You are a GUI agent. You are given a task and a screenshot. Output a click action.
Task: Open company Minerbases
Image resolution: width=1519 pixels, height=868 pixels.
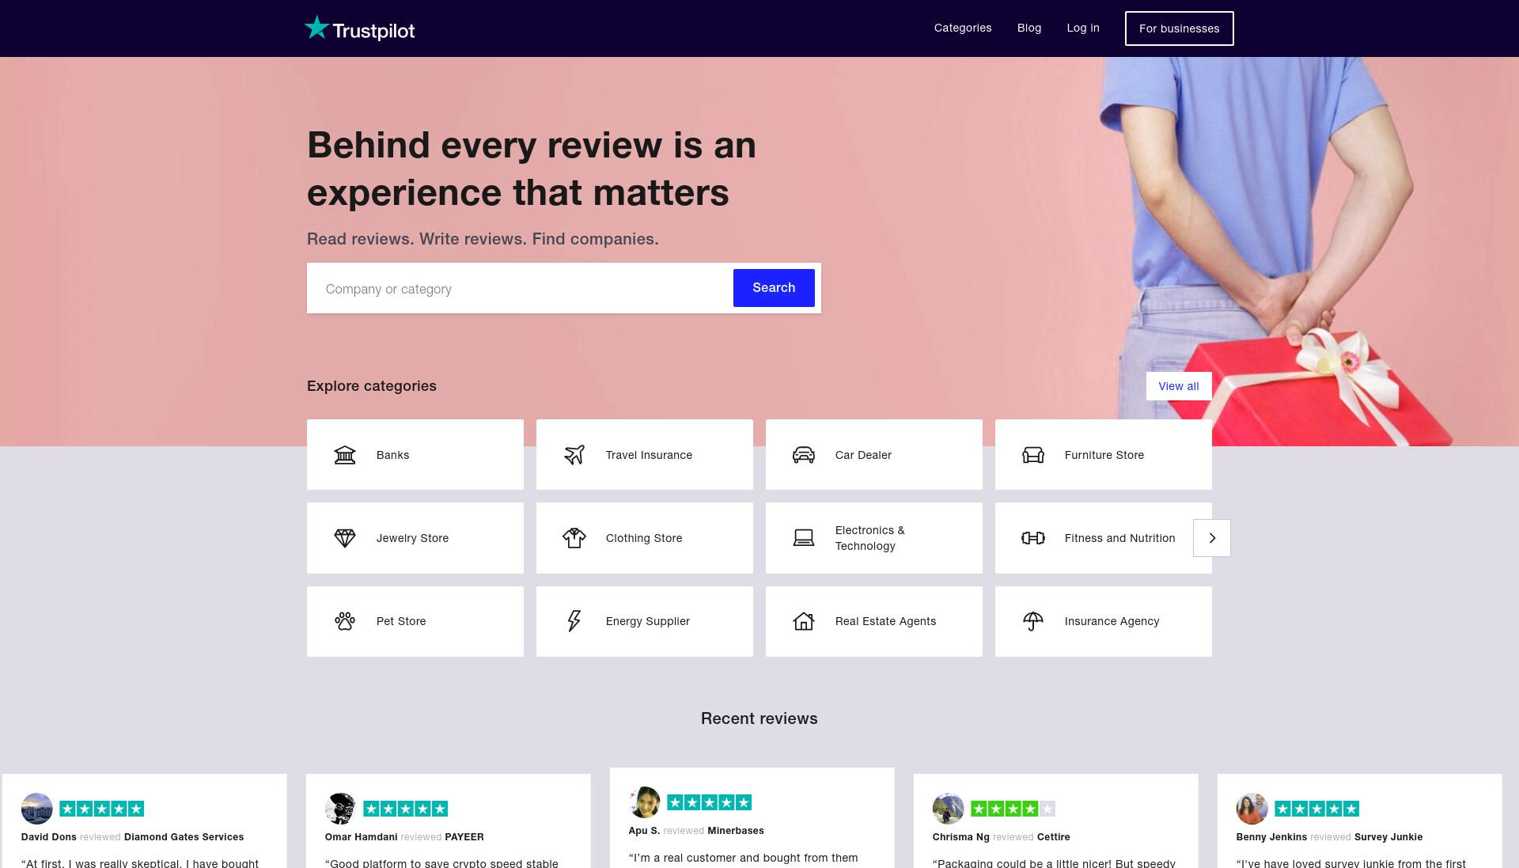pos(736,831)
